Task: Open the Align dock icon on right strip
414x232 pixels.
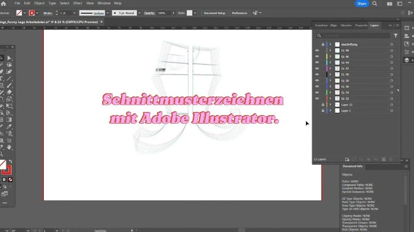Action: [407, 36]
